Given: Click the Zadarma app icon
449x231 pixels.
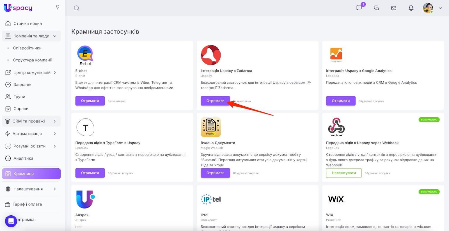Looking at the screenshot, I should click(x=211, y=55).
